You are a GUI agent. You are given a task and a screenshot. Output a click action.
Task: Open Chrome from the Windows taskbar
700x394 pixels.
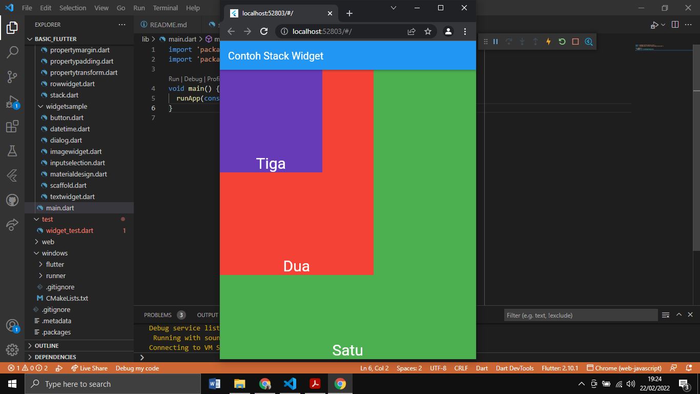point(340,383)
